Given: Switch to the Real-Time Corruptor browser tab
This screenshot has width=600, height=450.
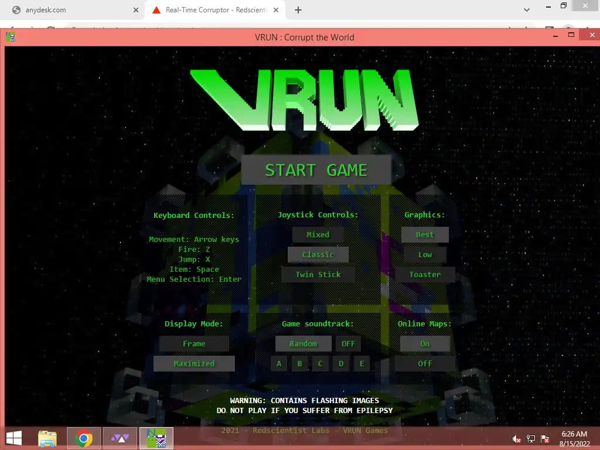Looking at the screenshot, I should [214, 10].
